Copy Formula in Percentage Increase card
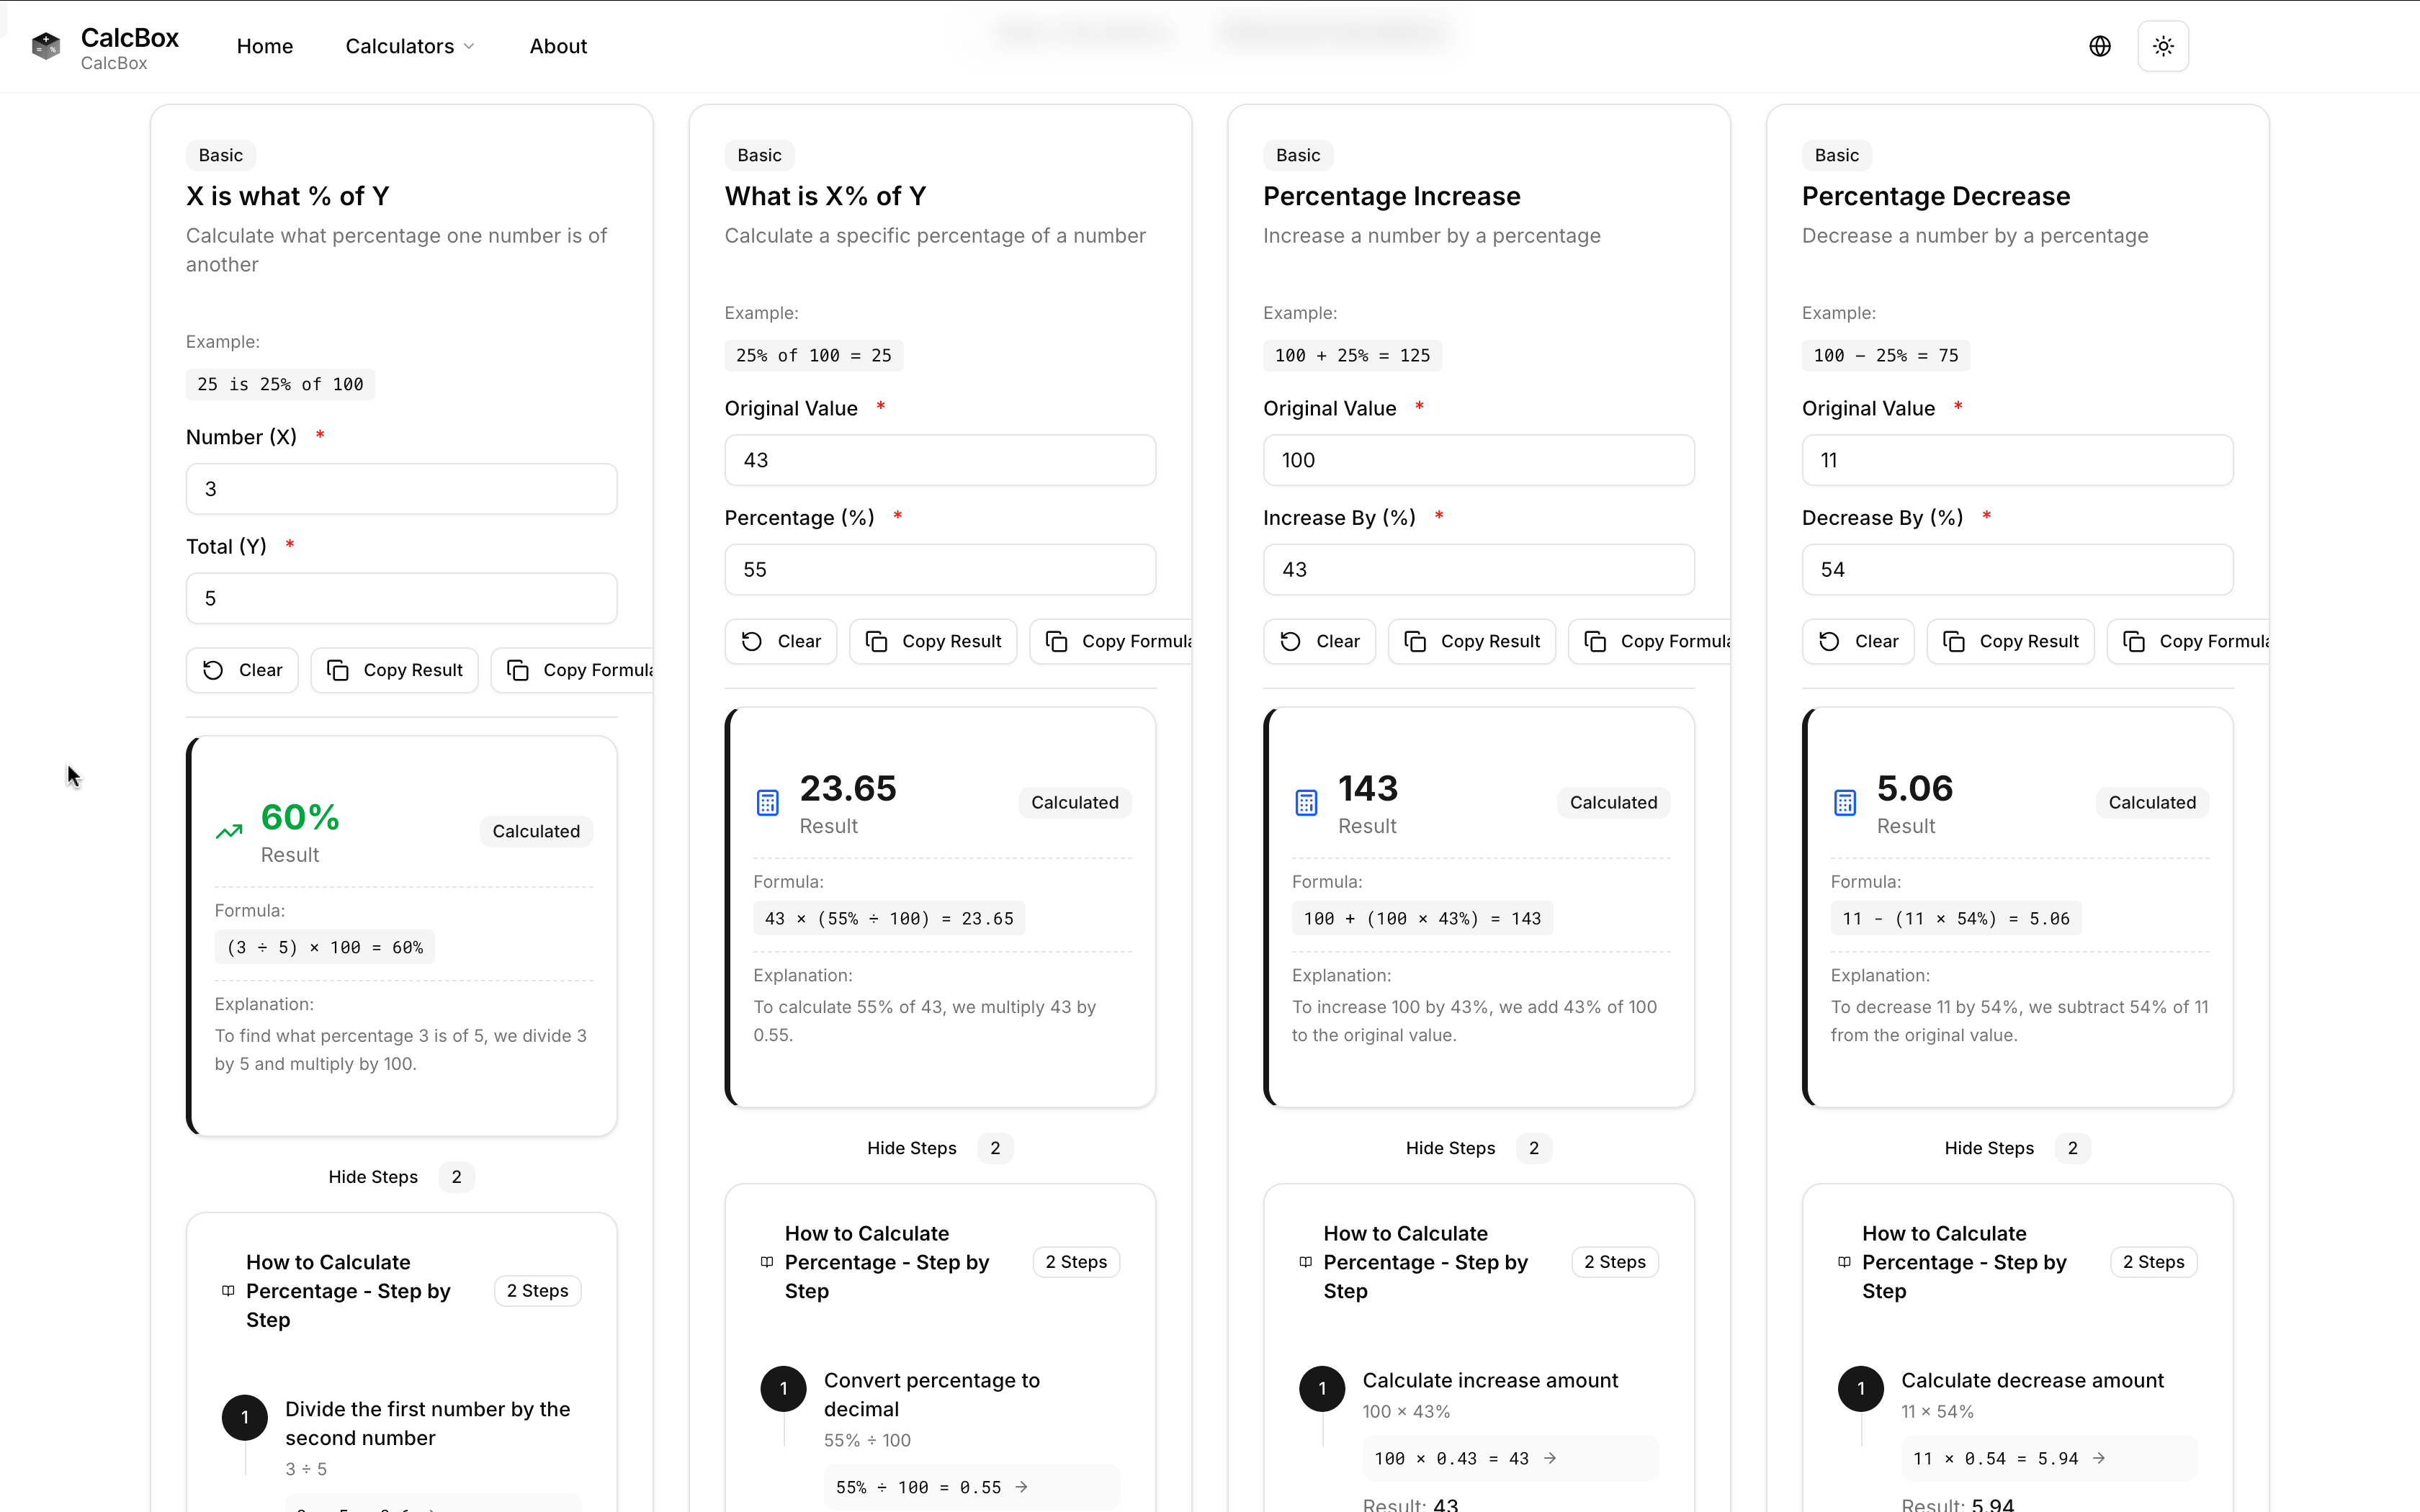Image resolution: width=2420 pixels, height=1512 pixels. tap(1651, 641)
